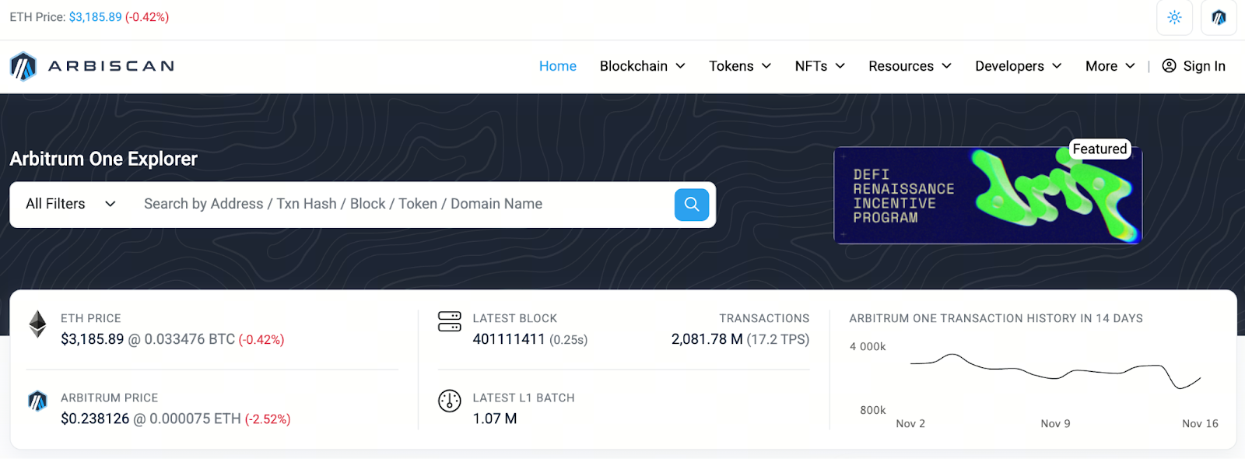Click the (-2.52%) Arbitrum price change
Viewport: 1245px width, 459px height.
point(268,419)
